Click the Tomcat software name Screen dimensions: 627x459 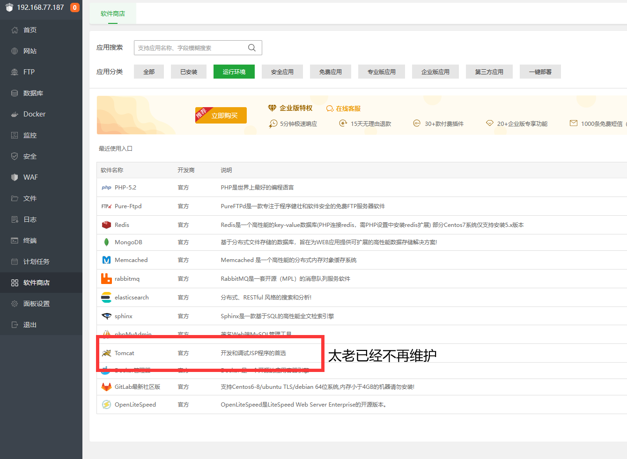point(125,353)
